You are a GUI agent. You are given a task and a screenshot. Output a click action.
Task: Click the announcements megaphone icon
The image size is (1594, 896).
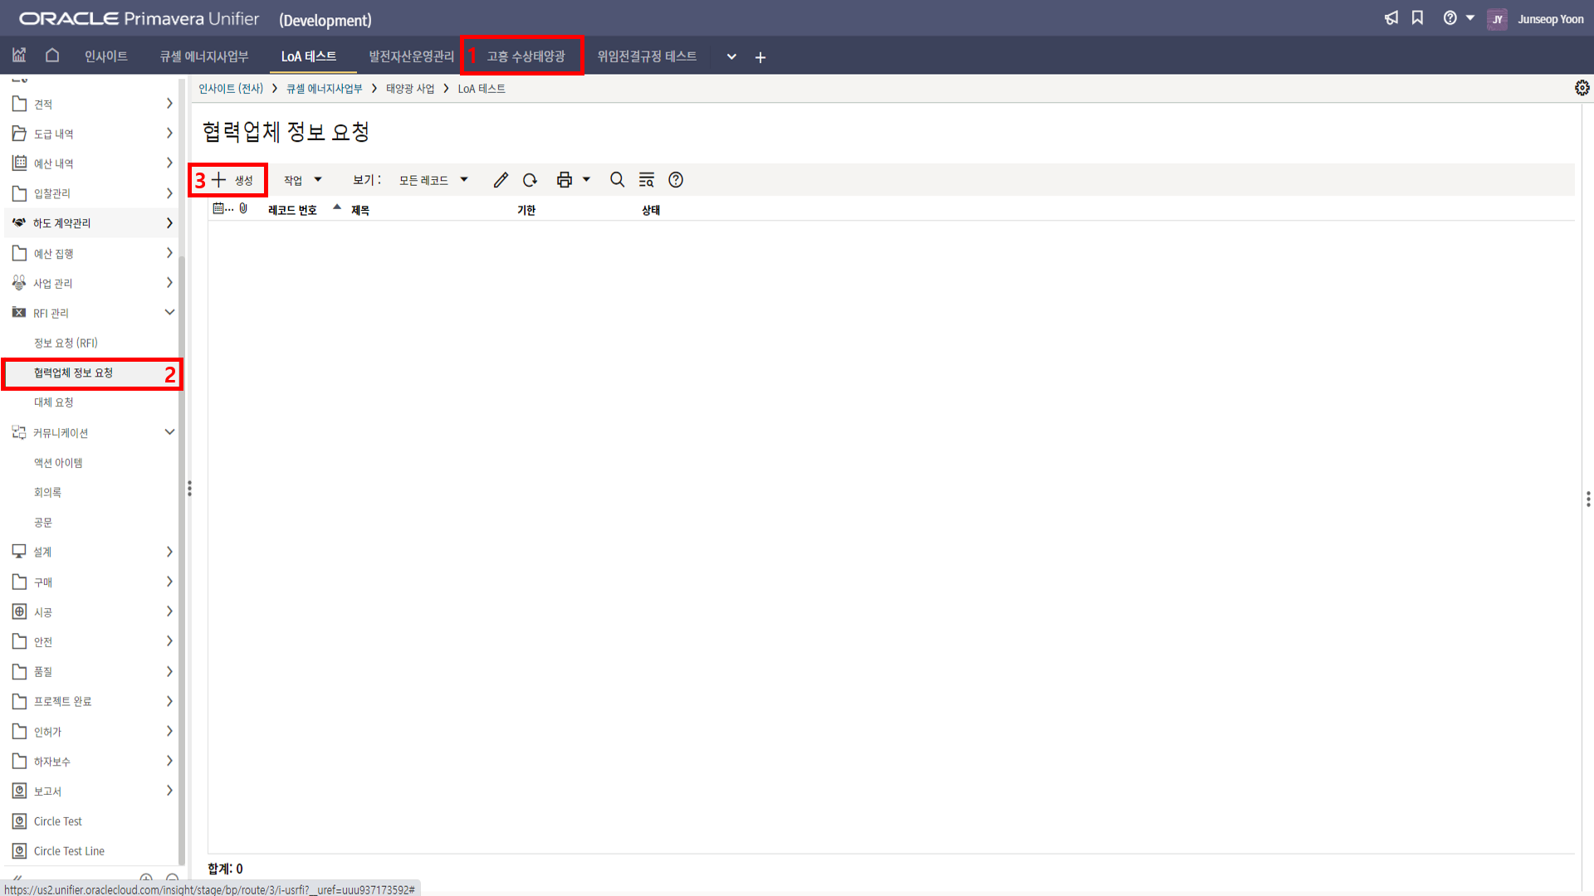point(1391,18)
